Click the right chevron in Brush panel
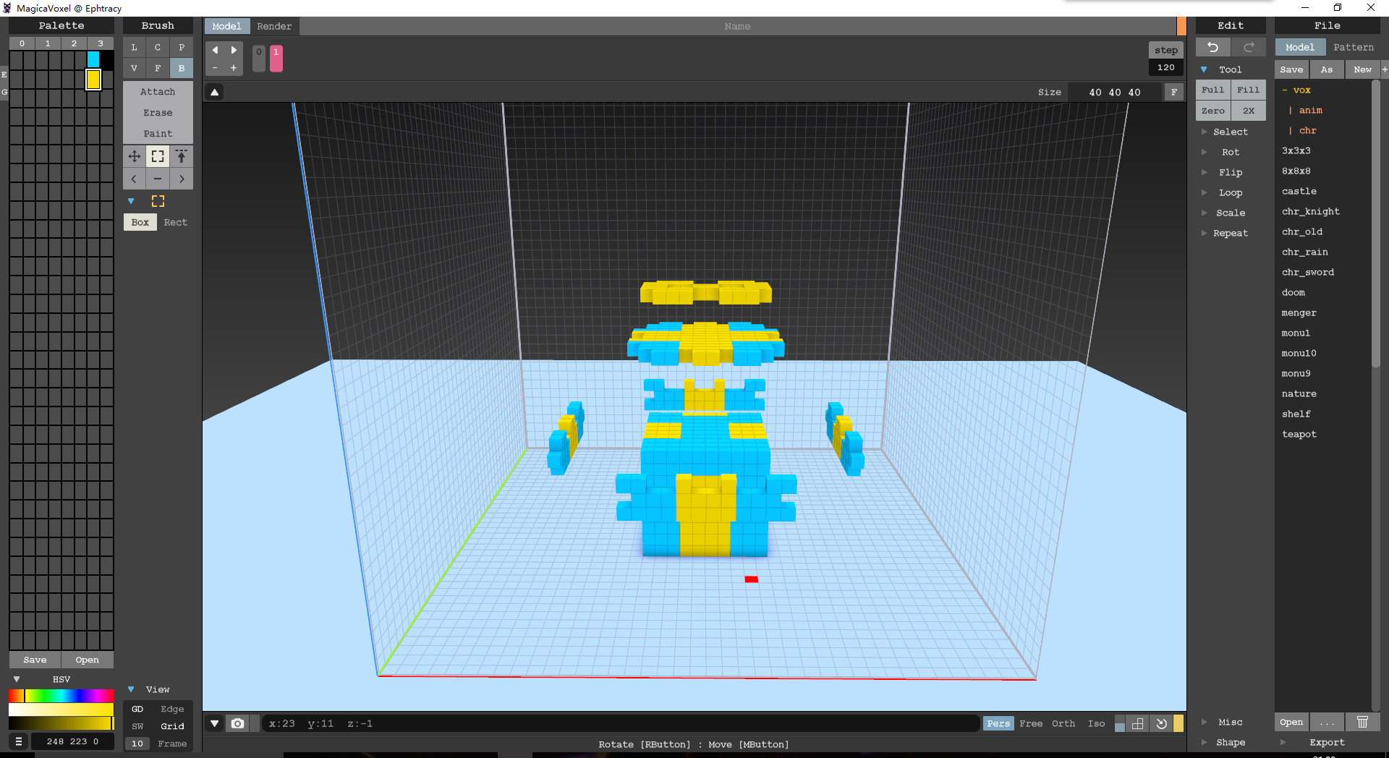 [182, 179]
